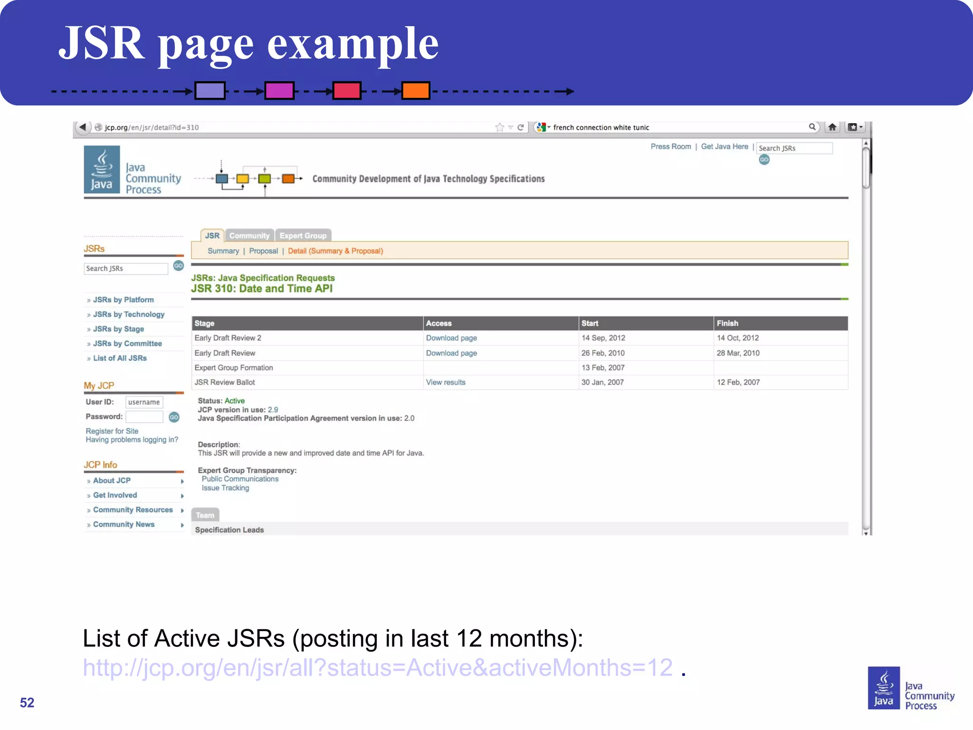Click the magnifier icon in browser search
The width and height of the screenshot is (973, 730).
[812, 127]
